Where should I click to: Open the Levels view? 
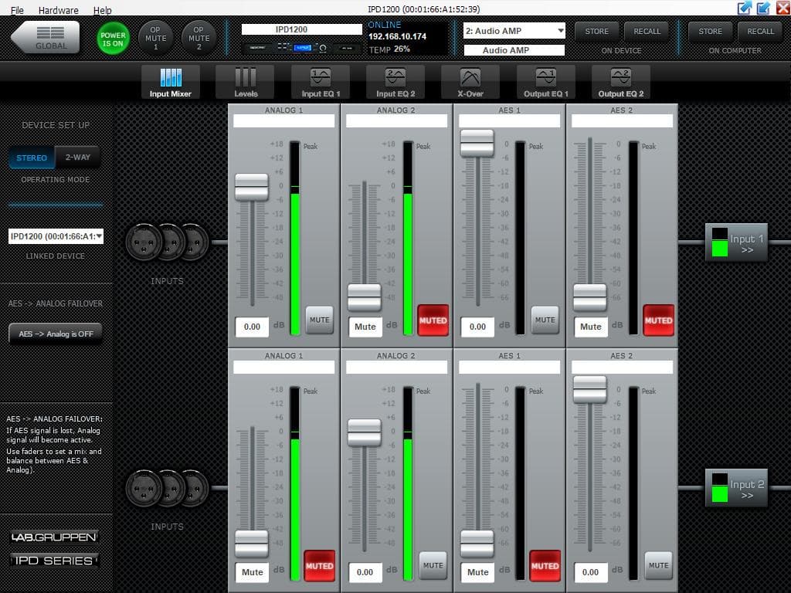click(245, 82)
